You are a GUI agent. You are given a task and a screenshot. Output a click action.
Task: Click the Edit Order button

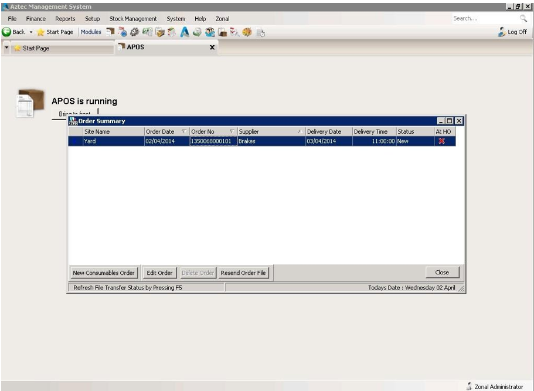(x=159, y=273)
